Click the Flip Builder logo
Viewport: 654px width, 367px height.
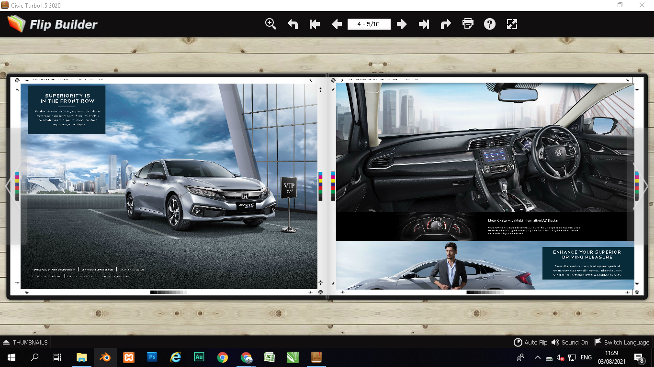pyautogui.click(x=53, y=24)
